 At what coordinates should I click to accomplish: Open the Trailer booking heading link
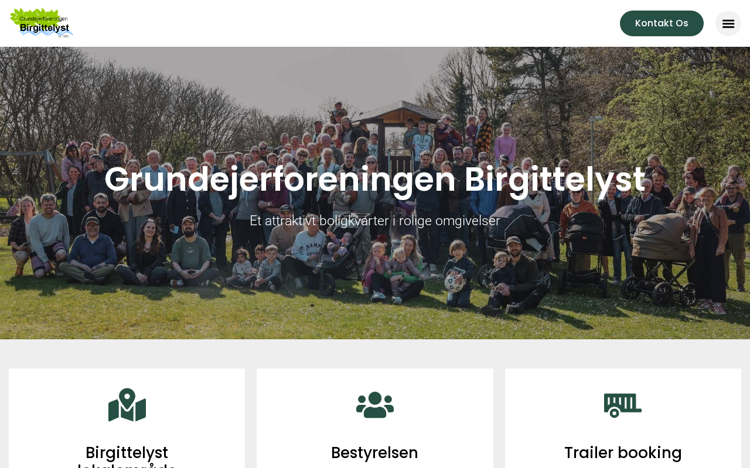[623, 453]
